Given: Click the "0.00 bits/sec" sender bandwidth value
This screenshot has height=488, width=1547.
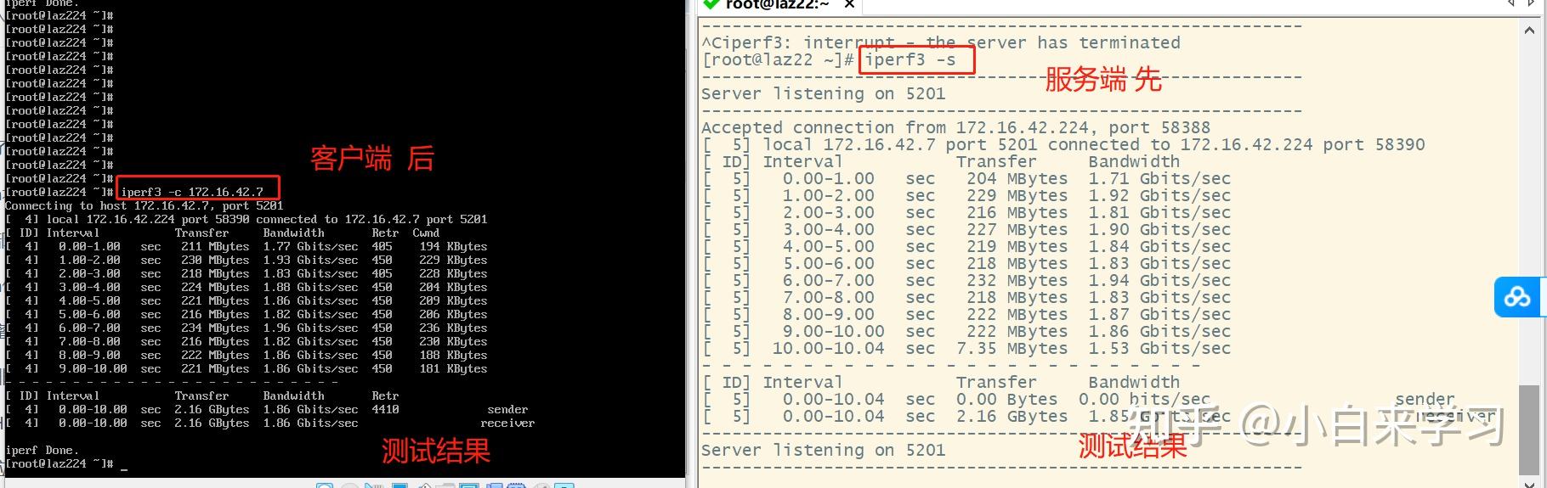Looking at the screenshot, I should tap(1144, 400).
